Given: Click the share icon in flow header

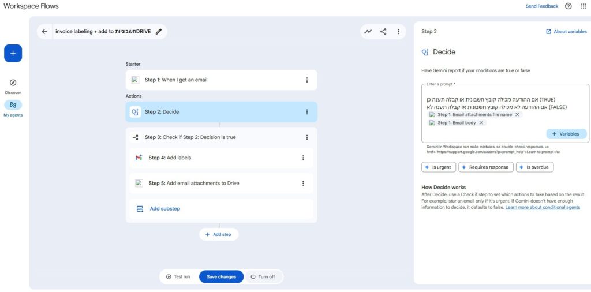Looking at the screenshot, I should pyautogui.click(x=383, y=32).
